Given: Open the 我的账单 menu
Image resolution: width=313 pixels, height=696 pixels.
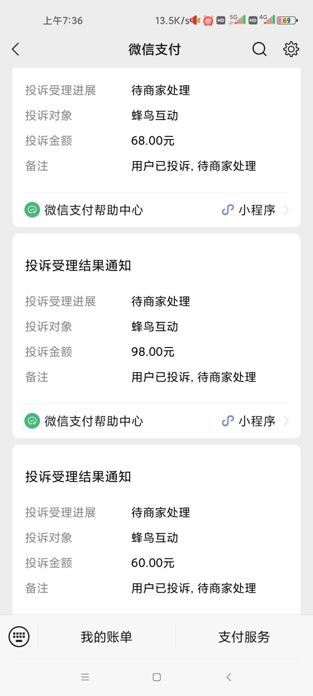Looking at the screenshot, I should click(107, 637).
